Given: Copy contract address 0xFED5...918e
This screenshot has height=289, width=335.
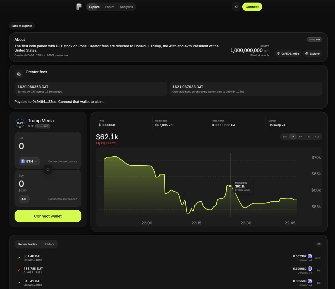Looking at the screenshot, I should (x=288, y=54).
